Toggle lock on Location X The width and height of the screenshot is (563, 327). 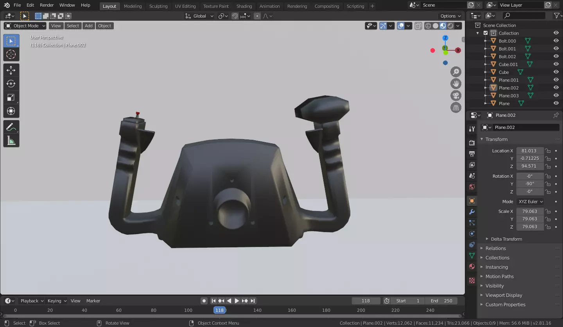point(548,151)
